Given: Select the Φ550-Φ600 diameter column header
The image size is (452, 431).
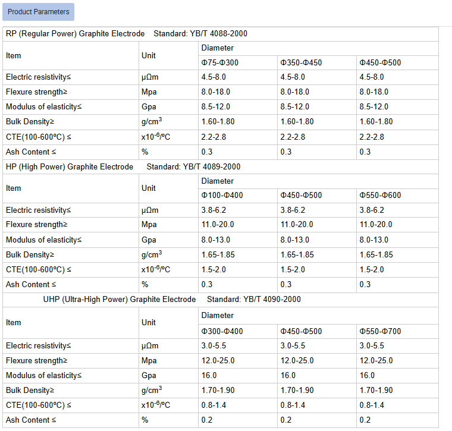Looking at the screenshot, I should pos(380,196).
